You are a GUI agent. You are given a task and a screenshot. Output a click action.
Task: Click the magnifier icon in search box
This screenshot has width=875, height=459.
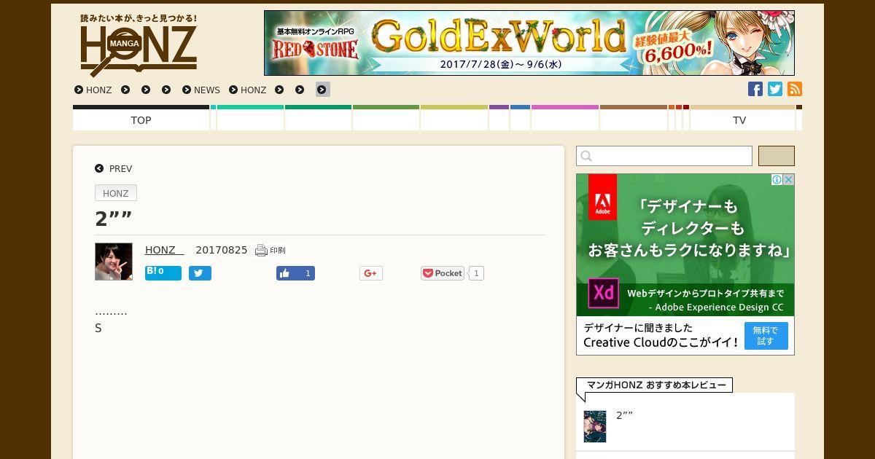[586, 156]
